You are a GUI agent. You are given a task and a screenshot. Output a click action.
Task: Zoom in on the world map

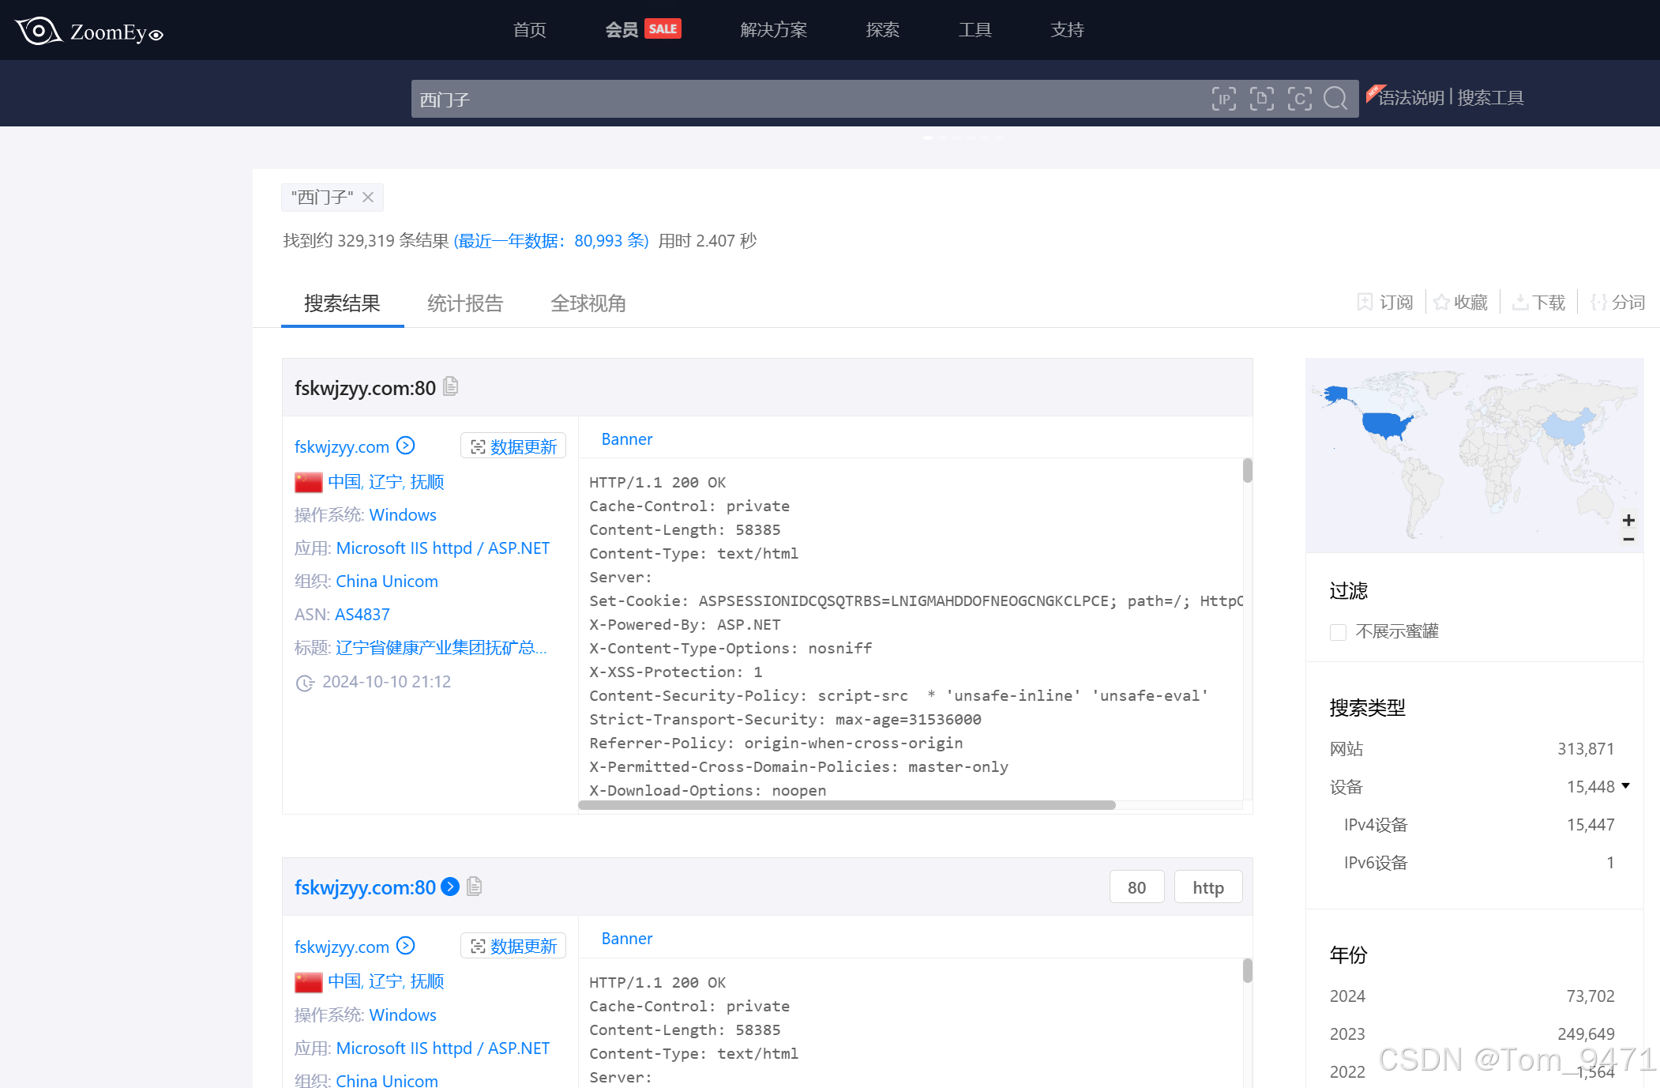point(1628,520)
